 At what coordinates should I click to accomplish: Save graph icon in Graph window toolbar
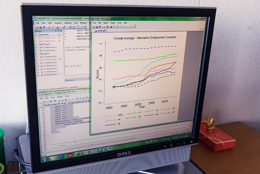(x=97, y=27)
